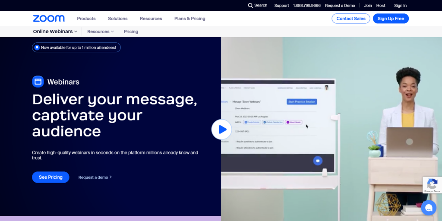Open the Solutions menu
Viewport: 442px width, 221px height.
coord(117,19)
